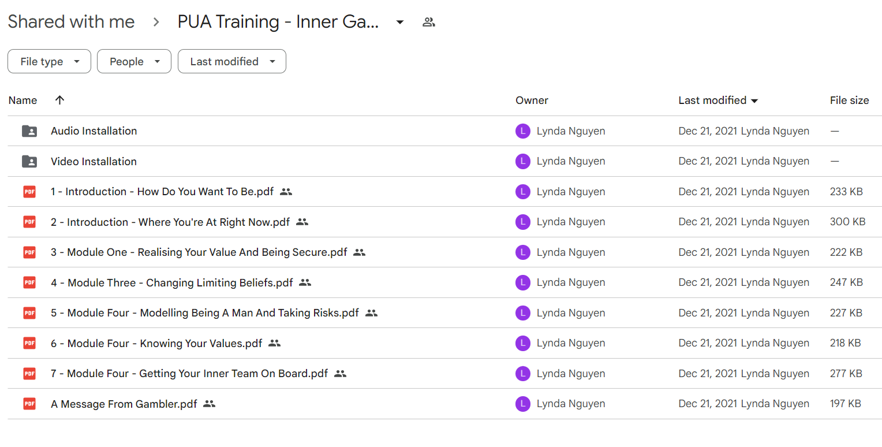Click shared-people icon next to Changing Limiting Beliefs file
Screen dimensions: 882x447
305,283
